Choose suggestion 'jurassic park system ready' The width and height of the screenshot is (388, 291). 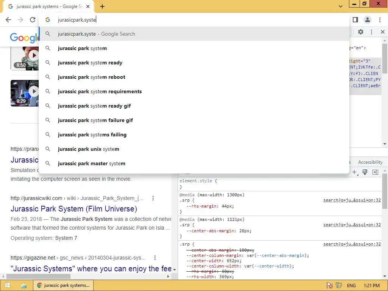pos(194,63)
